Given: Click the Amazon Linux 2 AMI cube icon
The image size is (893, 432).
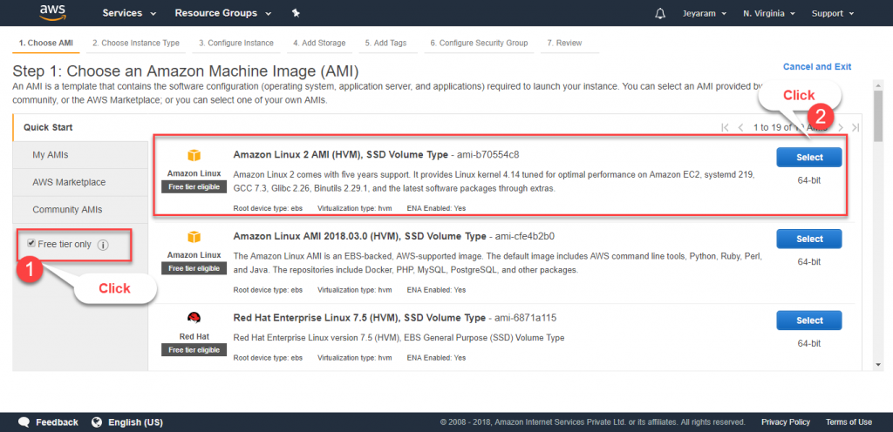Looking at the screenshot, I should click(194, 156).
